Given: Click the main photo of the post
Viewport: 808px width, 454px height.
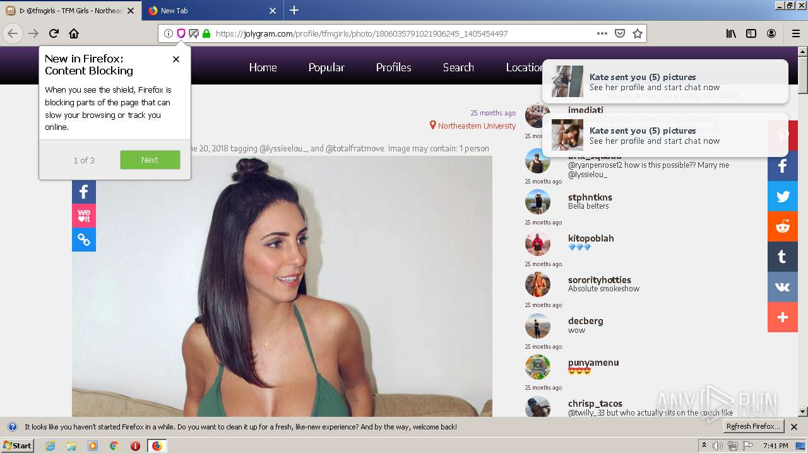Looking at the screenshot, I should click(x=282, y=286).
